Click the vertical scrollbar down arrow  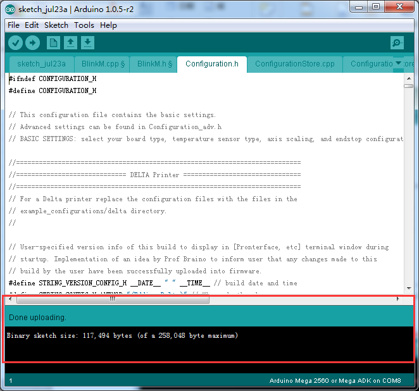tap(409, 289)
